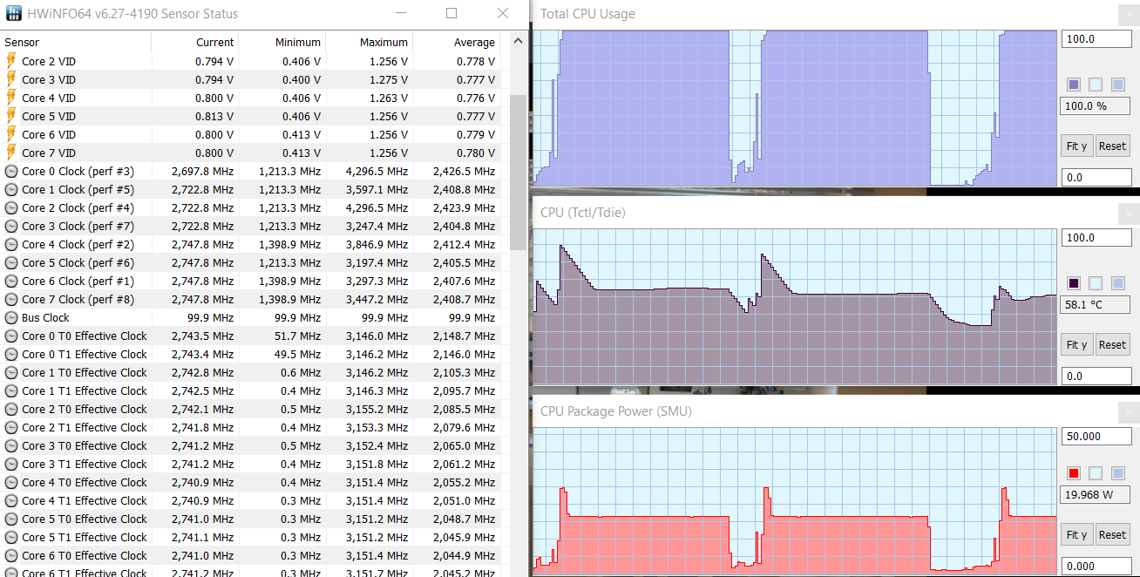Click the maximum field 100.0 in CPU (Tctl/Tdie)
The height and width of the screenshot is (577, 1140).
point(1096,238)
